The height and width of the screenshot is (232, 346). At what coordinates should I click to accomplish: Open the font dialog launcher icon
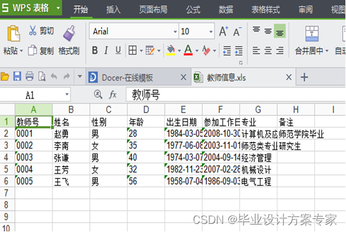[241, 63]
